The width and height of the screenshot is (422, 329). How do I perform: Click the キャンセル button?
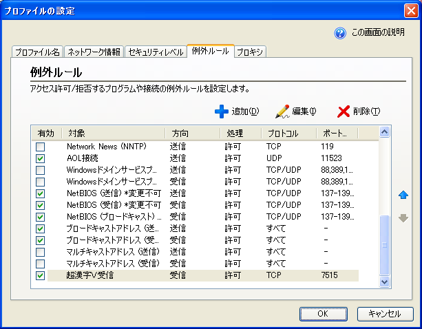(x=385, y=314)
